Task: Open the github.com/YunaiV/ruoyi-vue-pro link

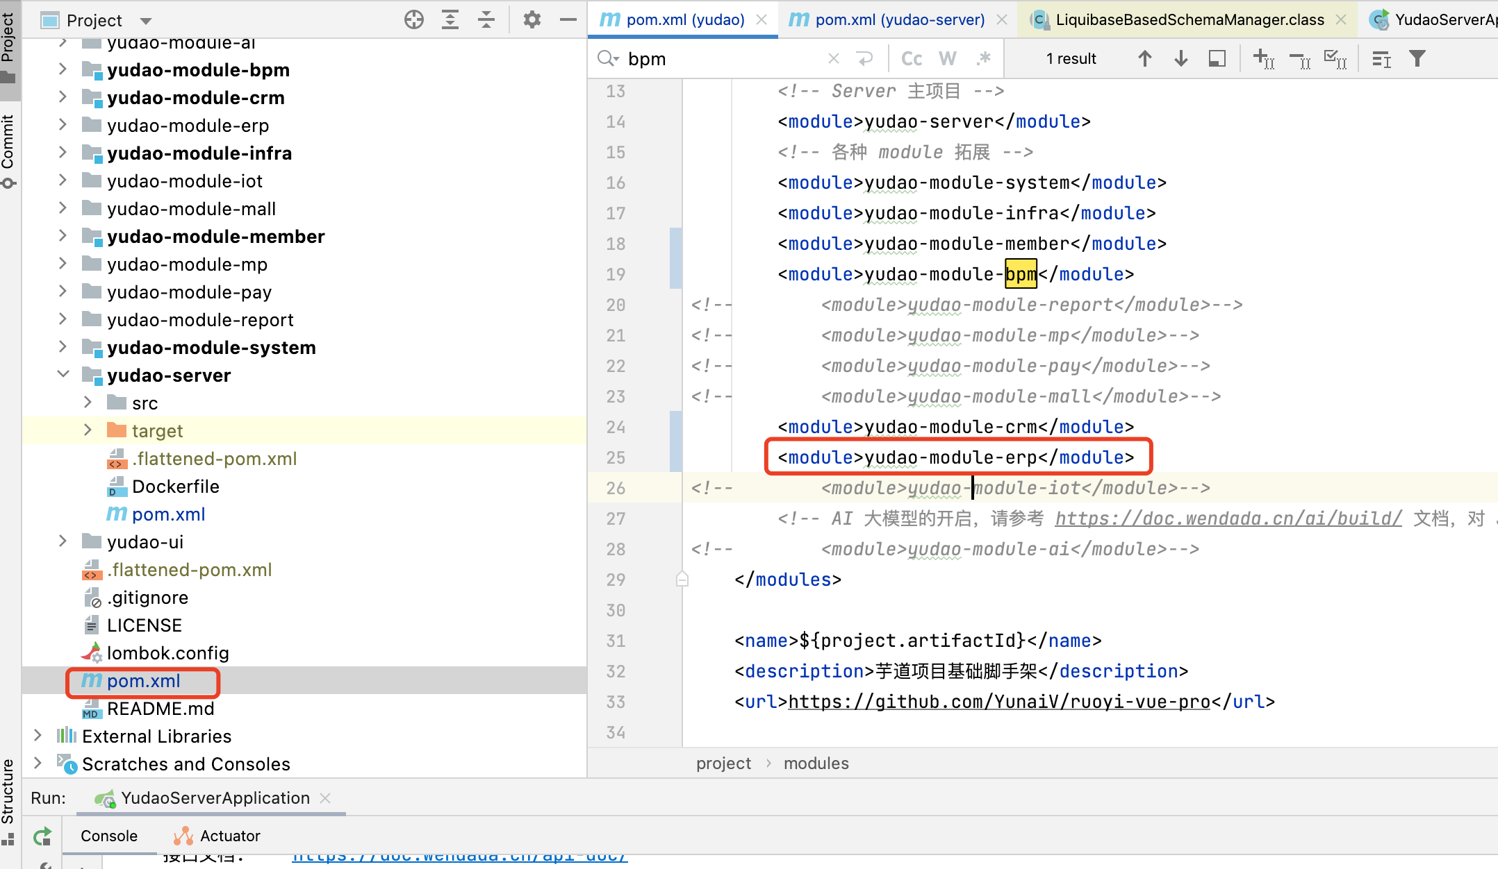Action: (x=1000, y=702)
